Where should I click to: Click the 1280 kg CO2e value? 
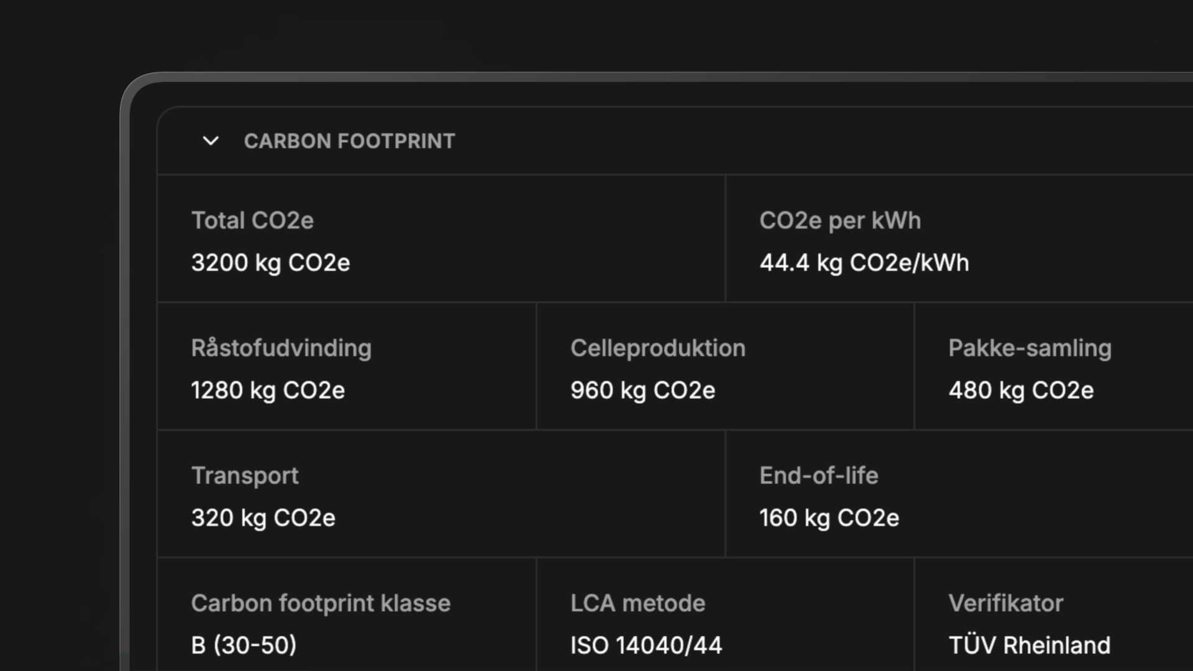pos(267,390)
